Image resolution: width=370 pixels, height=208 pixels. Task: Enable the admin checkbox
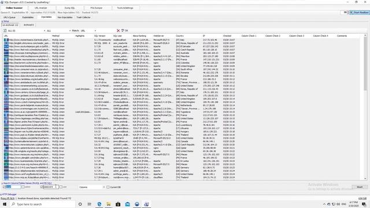[x=23, y=187]
